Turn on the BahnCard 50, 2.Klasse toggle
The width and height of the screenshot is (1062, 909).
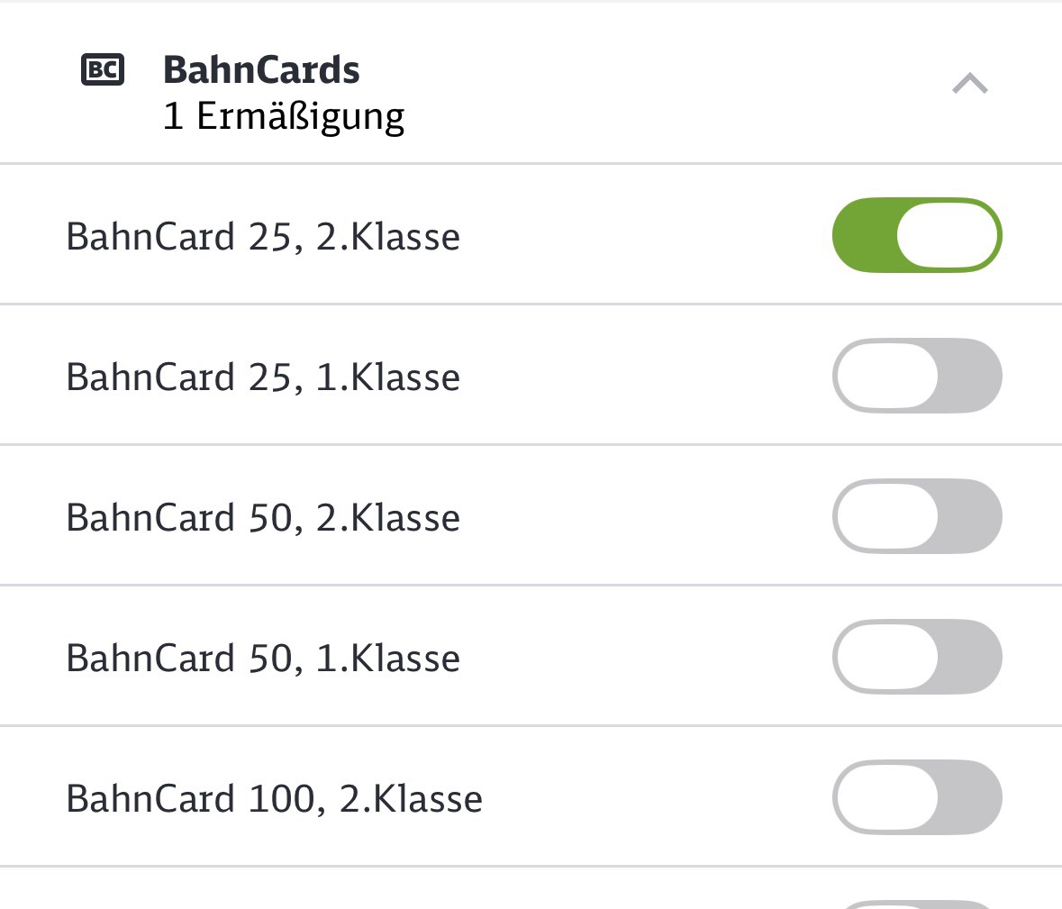point(917,516)
